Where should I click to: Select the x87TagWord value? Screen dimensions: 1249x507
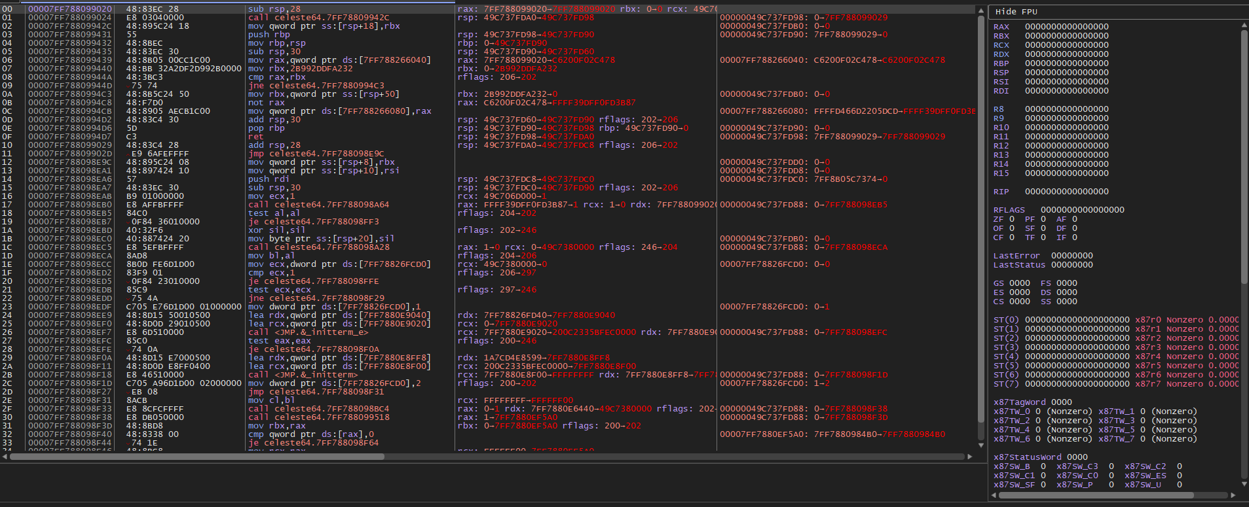coord(1062,402)
